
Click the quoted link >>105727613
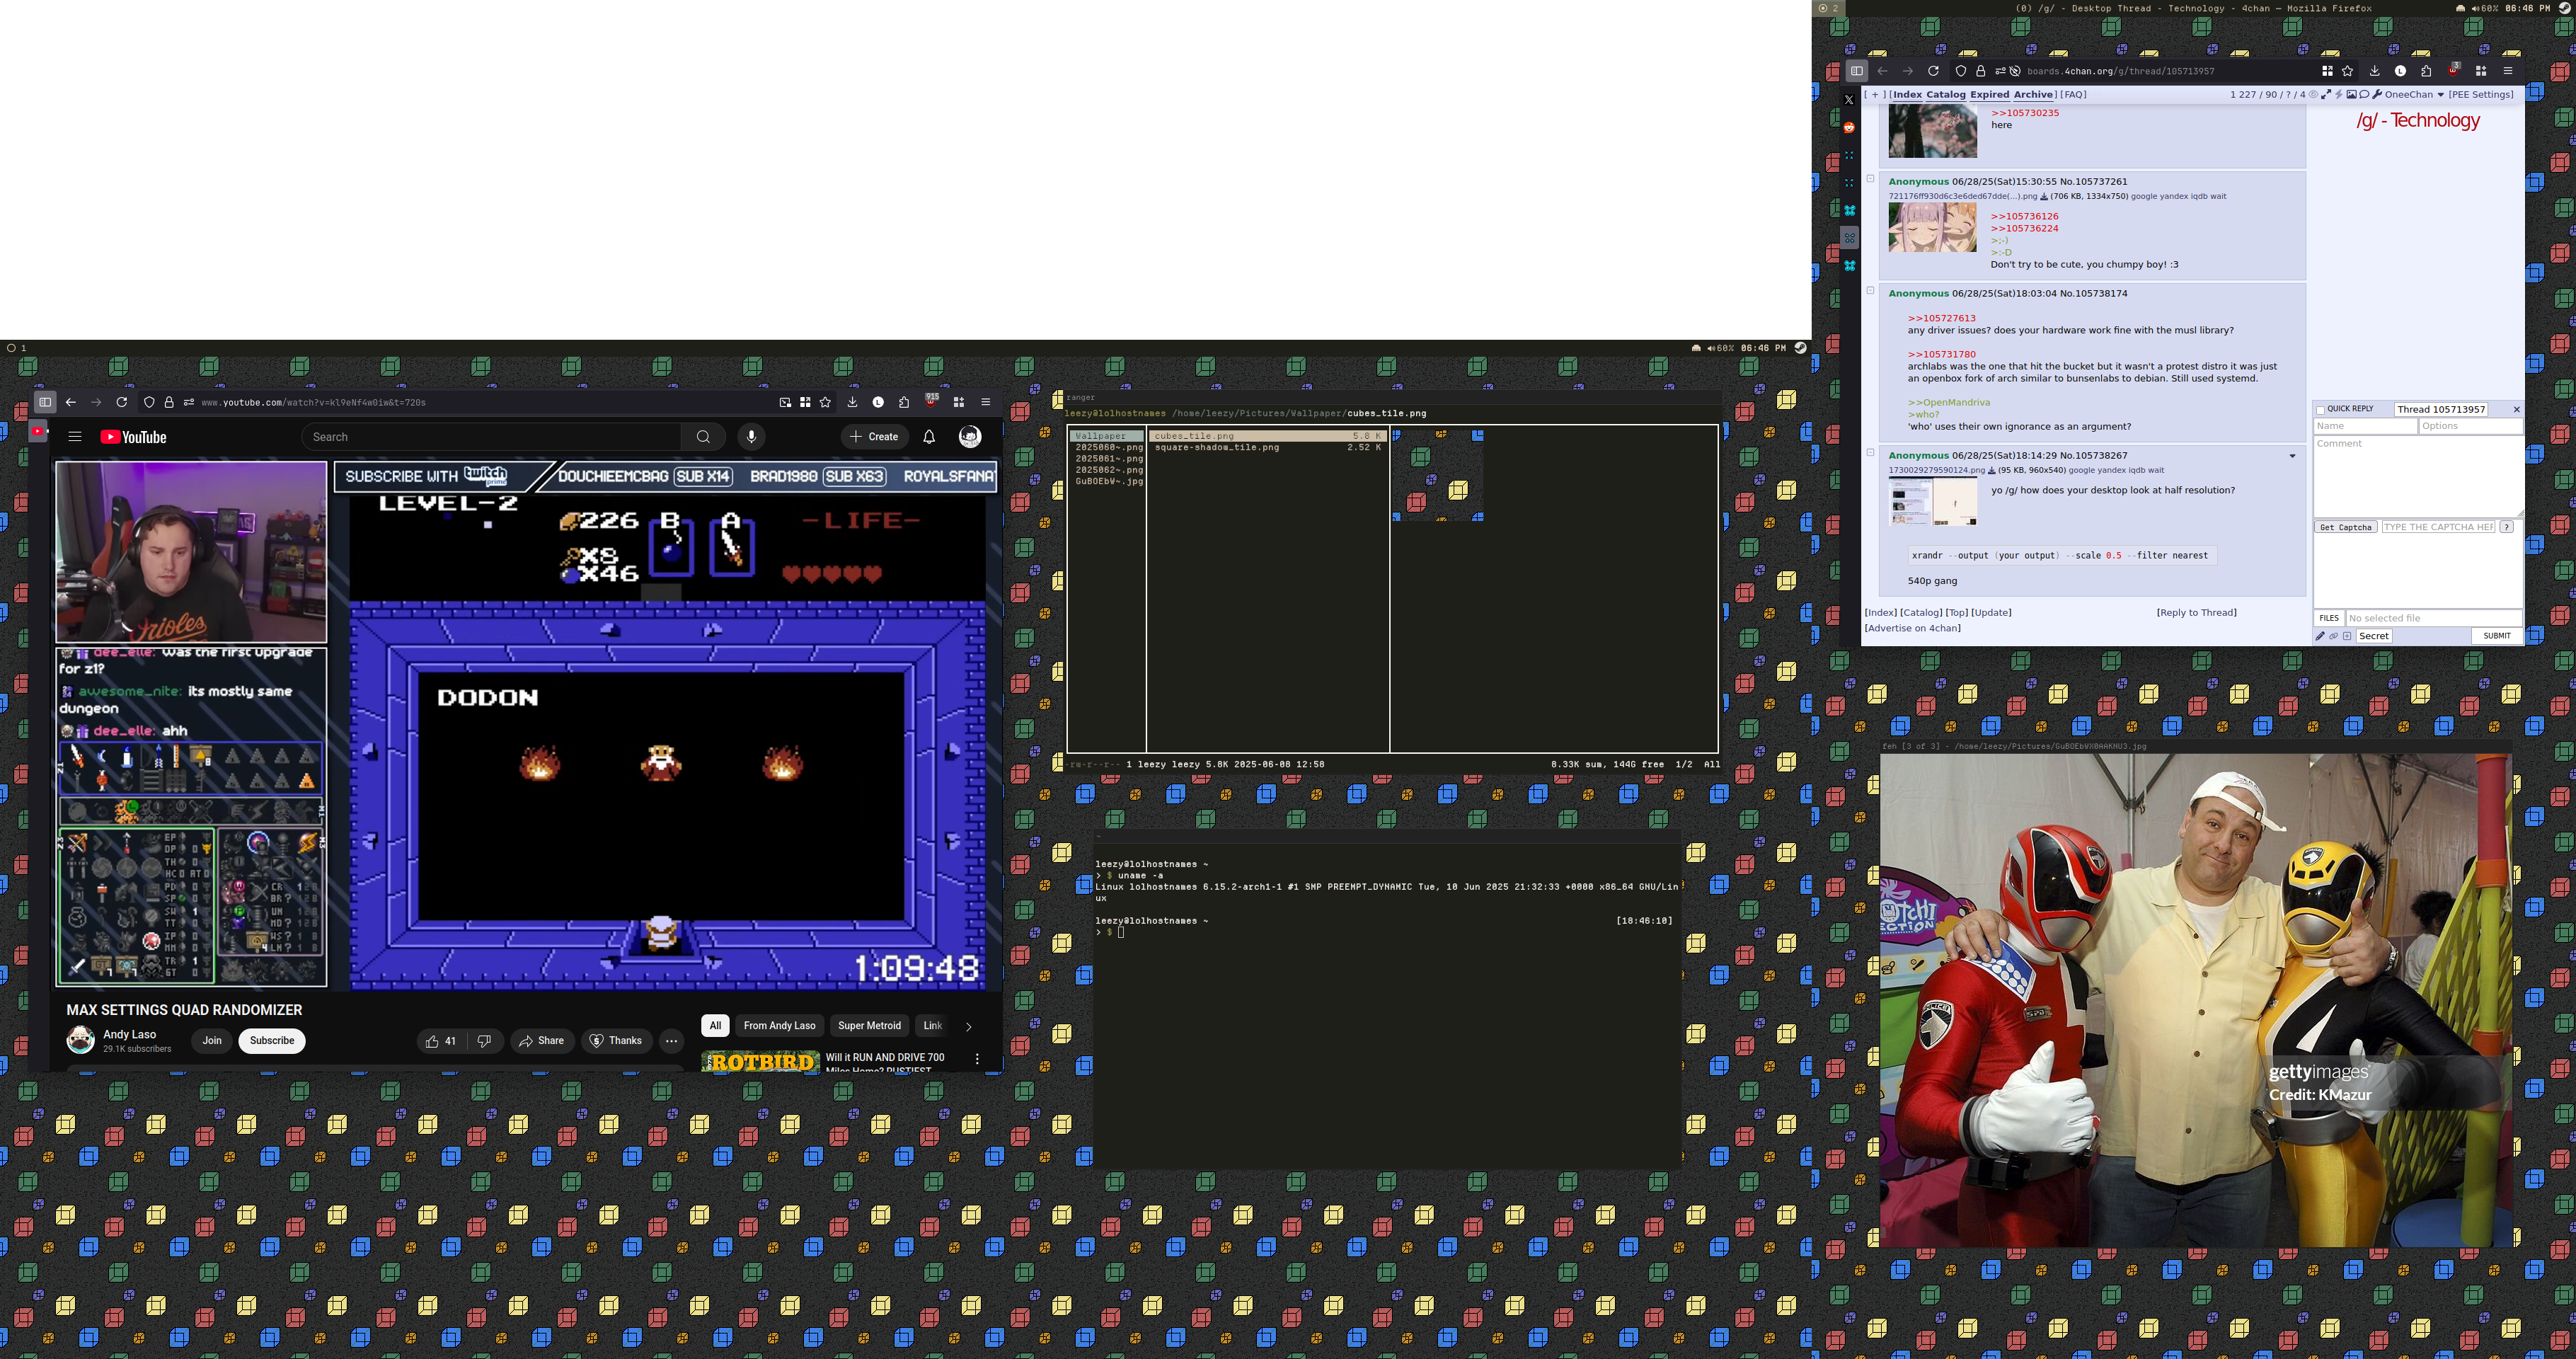[x=1941, y=318]
